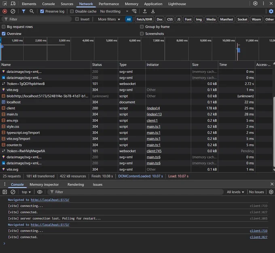Clear the console output icon
The height and width of the screenshot is (253, 275).
coord(13,192)
